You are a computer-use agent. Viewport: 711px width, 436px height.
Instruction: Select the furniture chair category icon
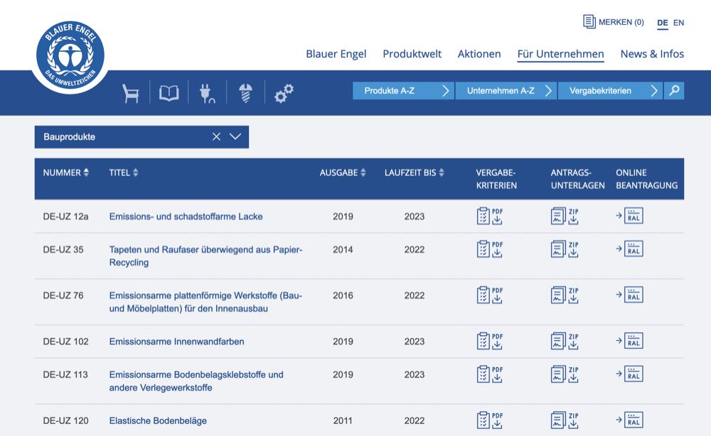131,93
